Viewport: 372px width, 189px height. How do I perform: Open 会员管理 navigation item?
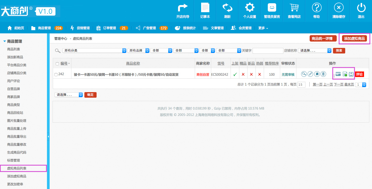(x=241, y=28)
